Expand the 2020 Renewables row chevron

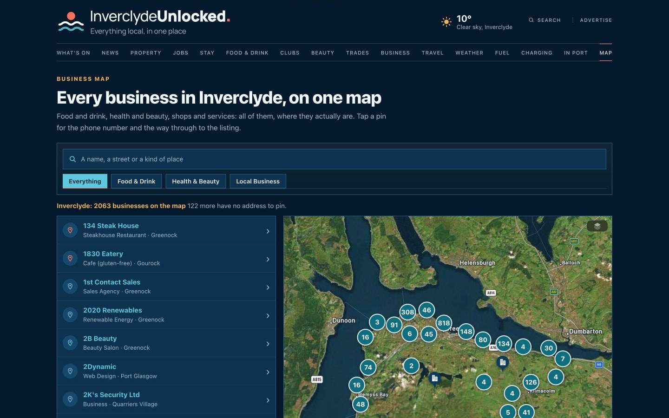(268, 316)
